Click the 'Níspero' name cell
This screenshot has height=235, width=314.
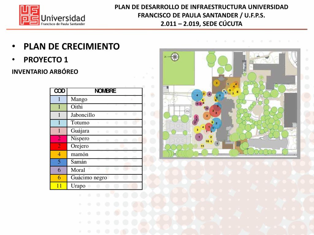pos(105,139)
